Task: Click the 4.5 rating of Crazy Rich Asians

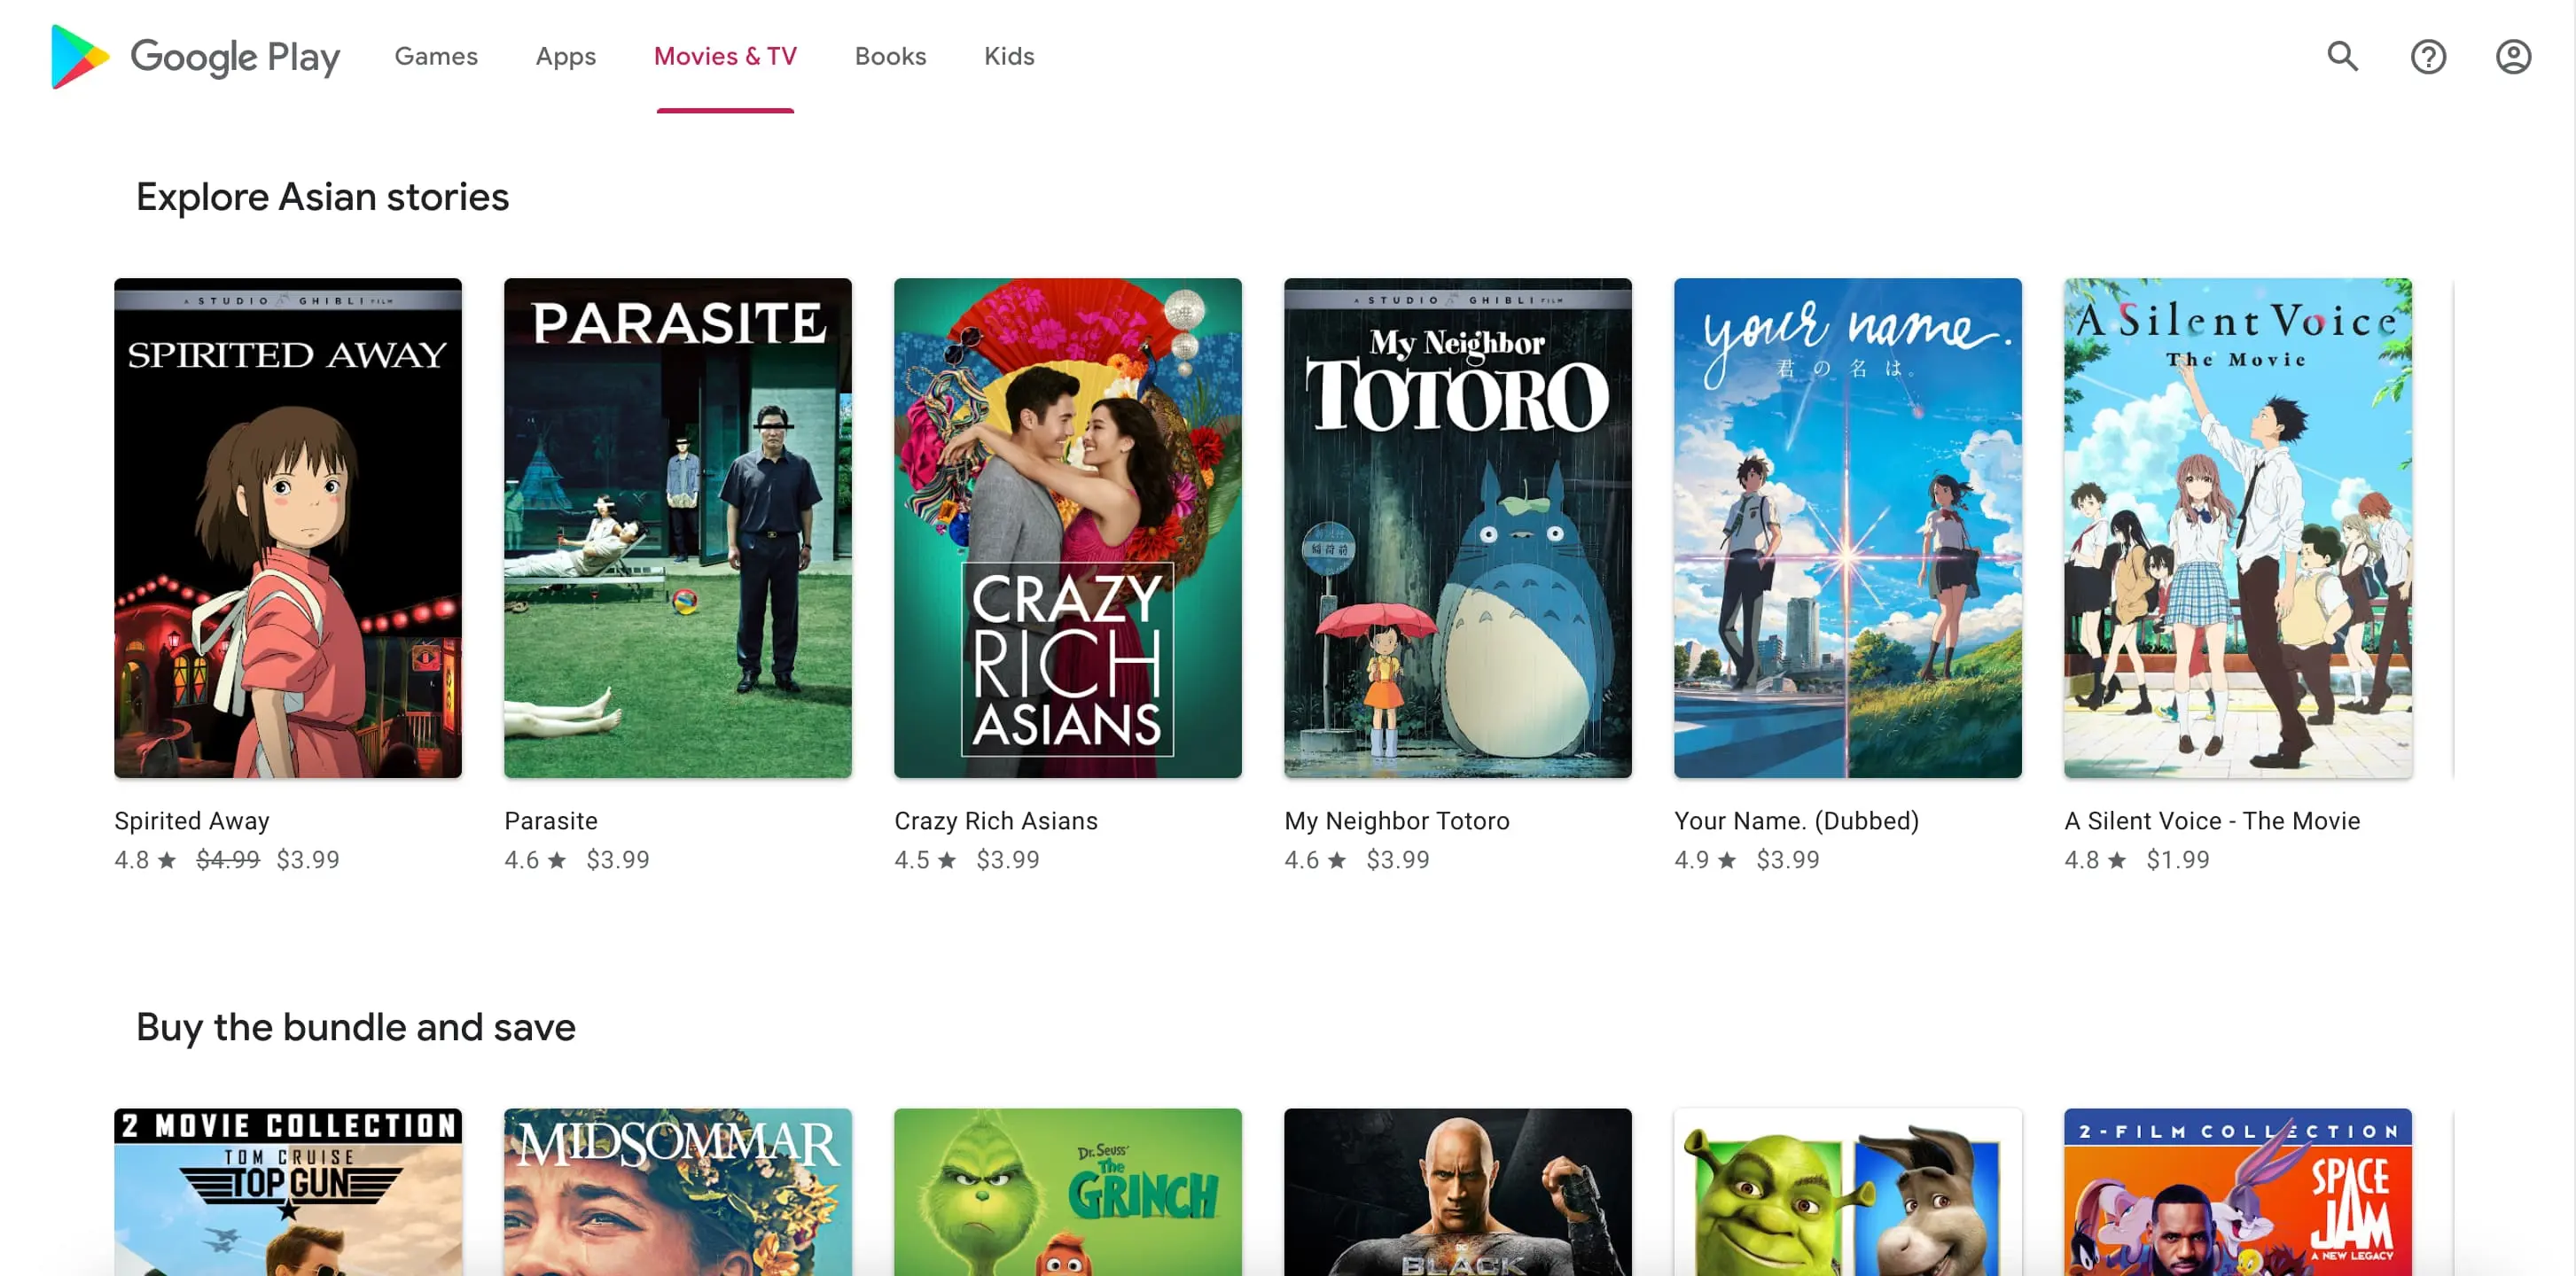Action: pyautogui.click(x=925, y=860)
